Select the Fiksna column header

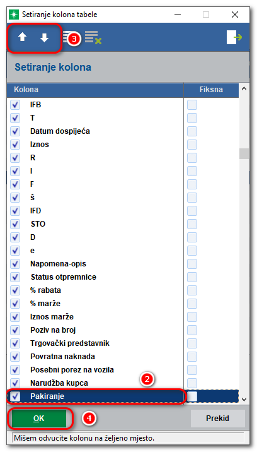coord(211,90)
